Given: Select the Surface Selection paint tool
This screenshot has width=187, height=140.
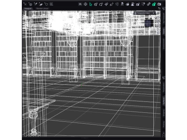Looking at the screenshot, I should pyautogui.click(x=127, y=4).
